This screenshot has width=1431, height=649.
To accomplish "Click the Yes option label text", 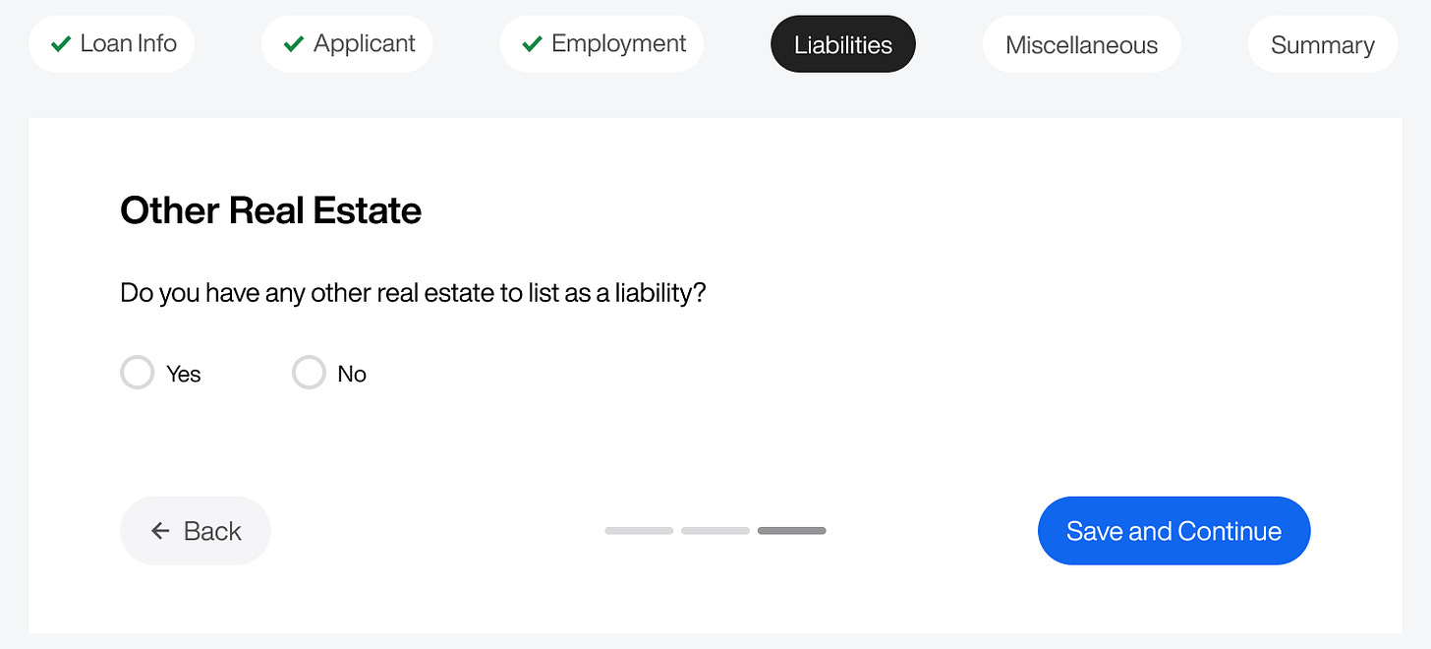I will click(x=184, y=374).
